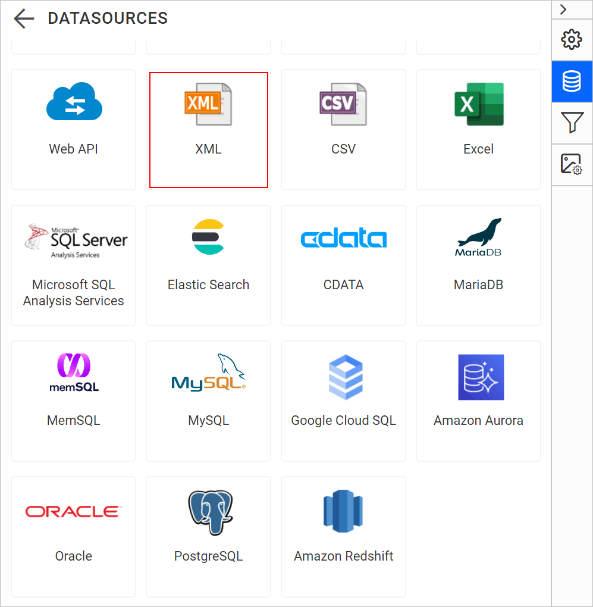Collapse the side panel using the chevron

[x=563, y=10]
